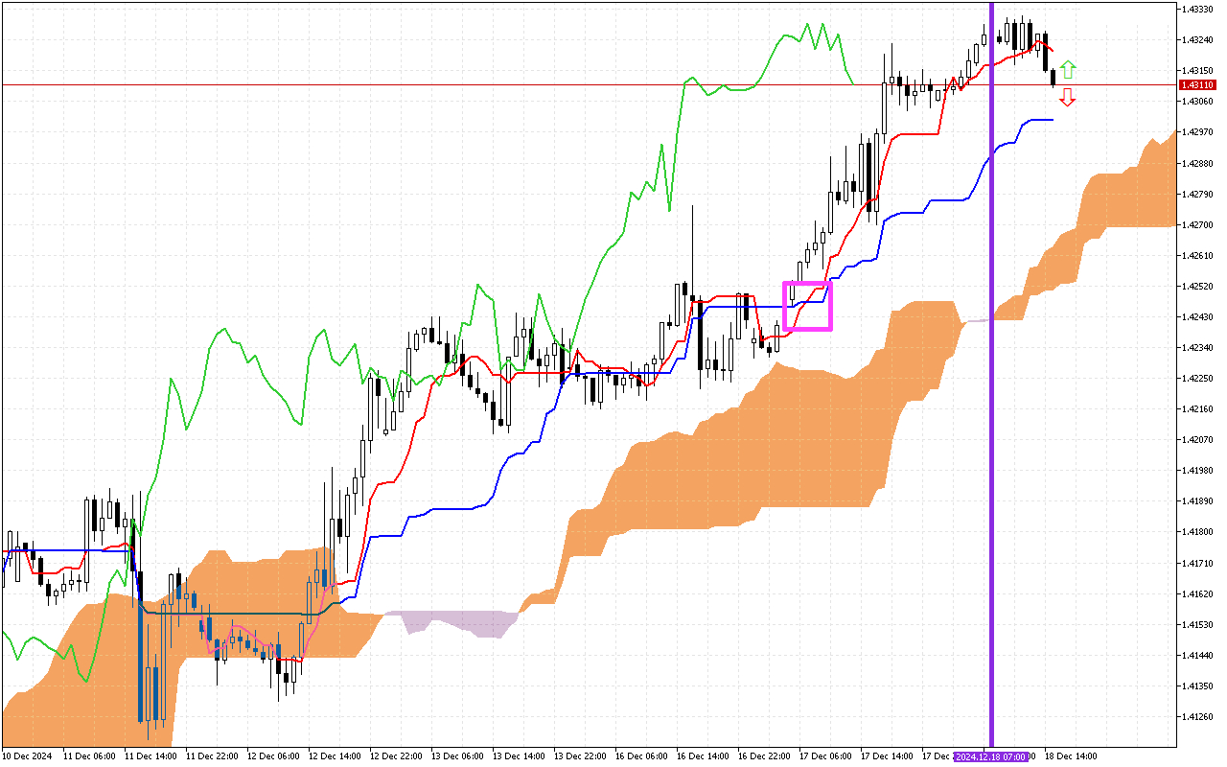Click the 12 Dec 14:00 time label
This screenshot has width=1227, height=767.
point(335,756)
